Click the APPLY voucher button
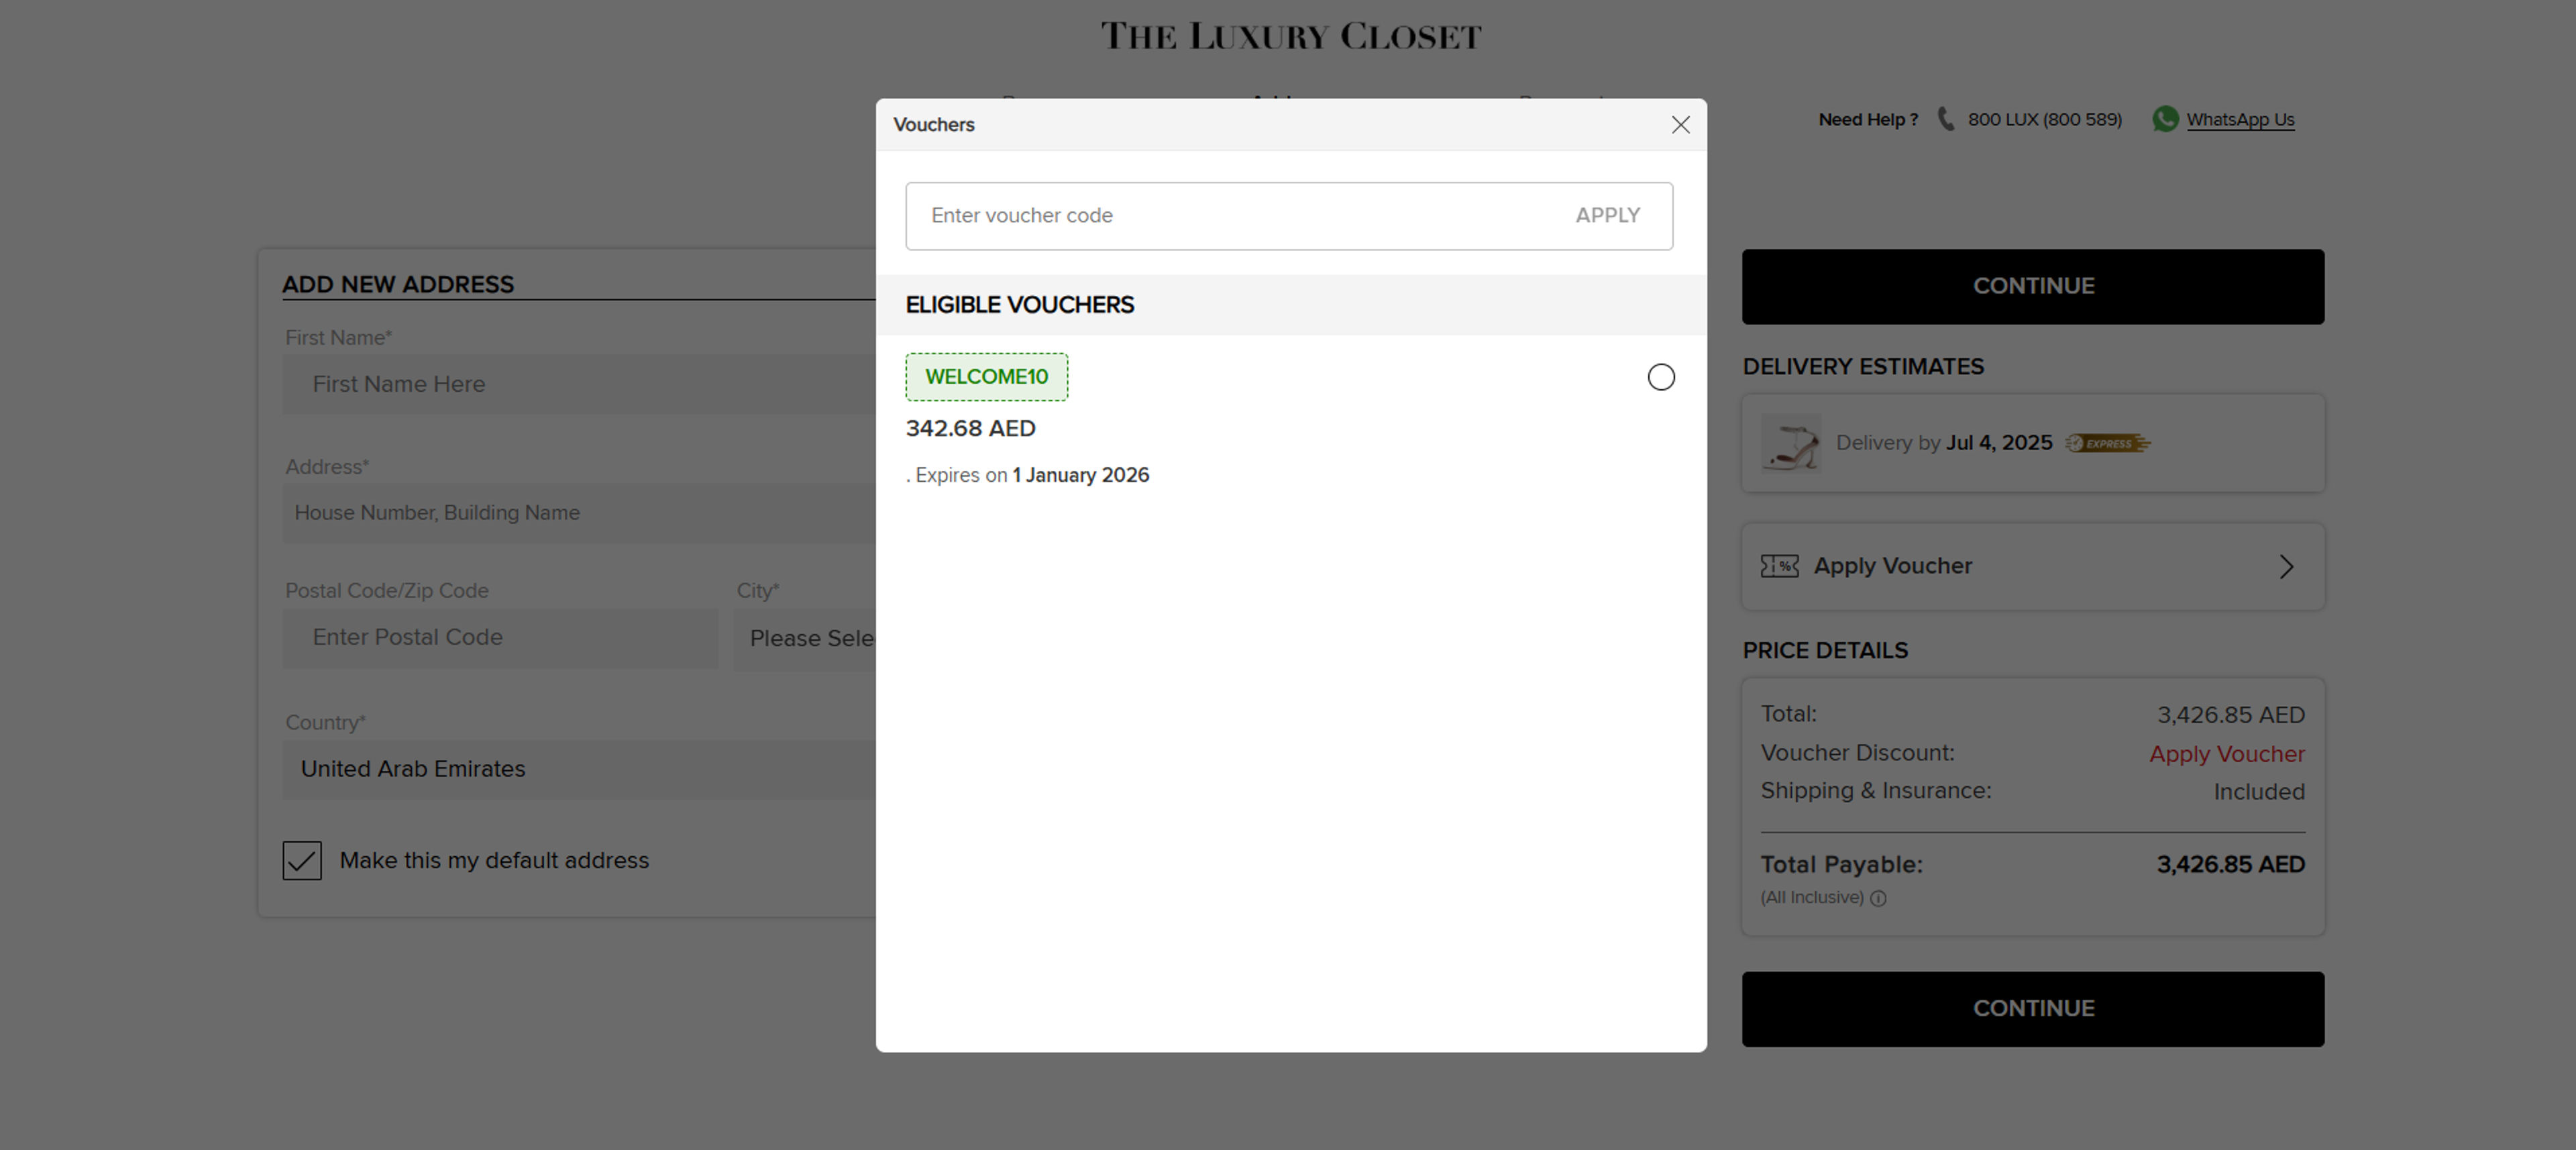This screenshot has height=1150, width=2576. coord(1607,216)
